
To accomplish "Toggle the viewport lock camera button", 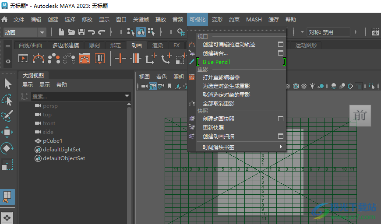I will coord(152,86).
